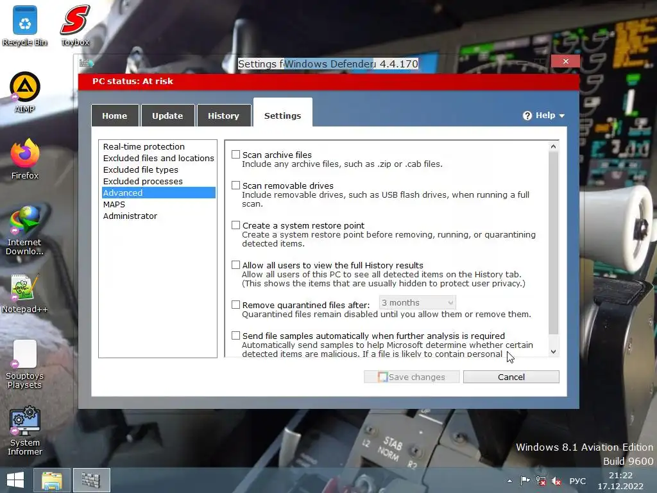The image size is (657, 493).
Task: Click the taskbar clock 21:22
Action: click(x=620, y=481)
